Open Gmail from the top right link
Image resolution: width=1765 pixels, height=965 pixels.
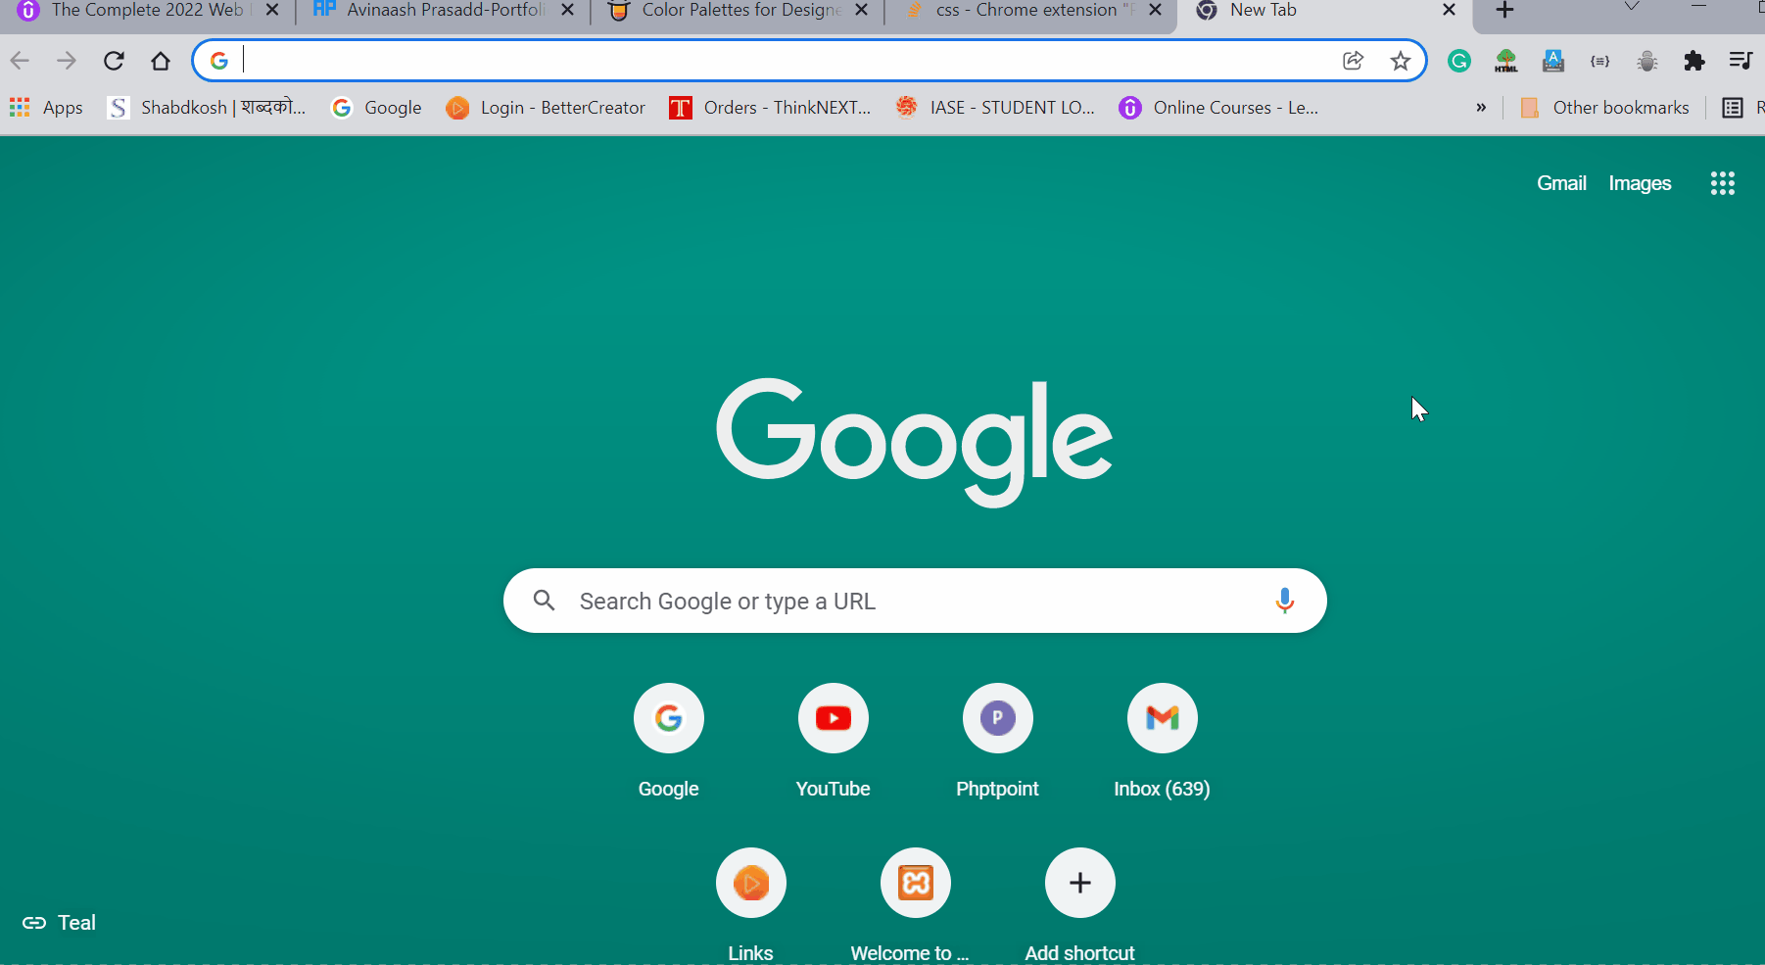(1560, 182)
